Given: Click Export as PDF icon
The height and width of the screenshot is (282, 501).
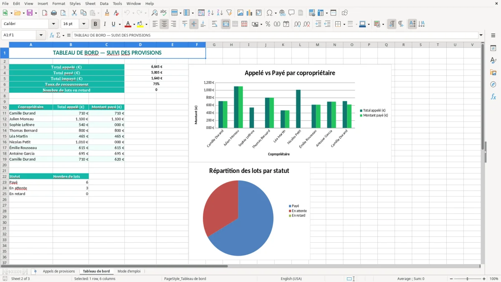Looking at the screenshot, I should coord(45,13).
